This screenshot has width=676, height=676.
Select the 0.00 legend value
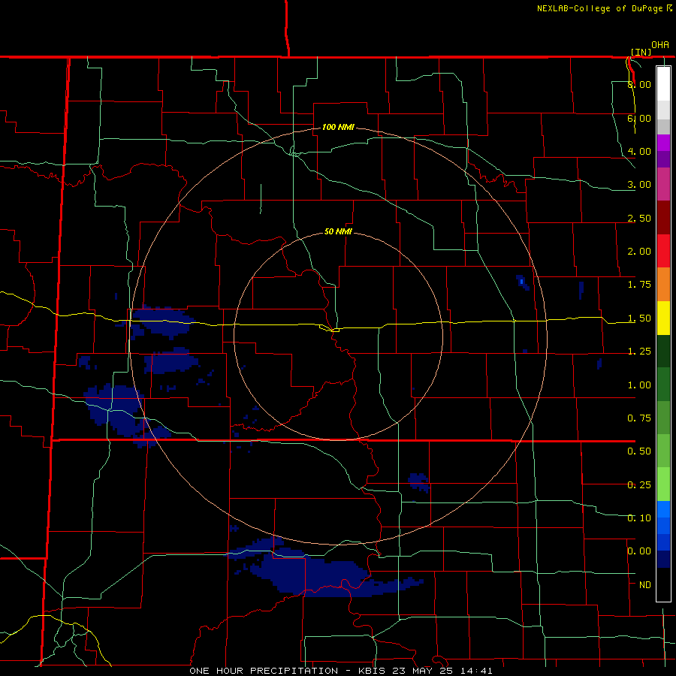[x=639, y=551]
